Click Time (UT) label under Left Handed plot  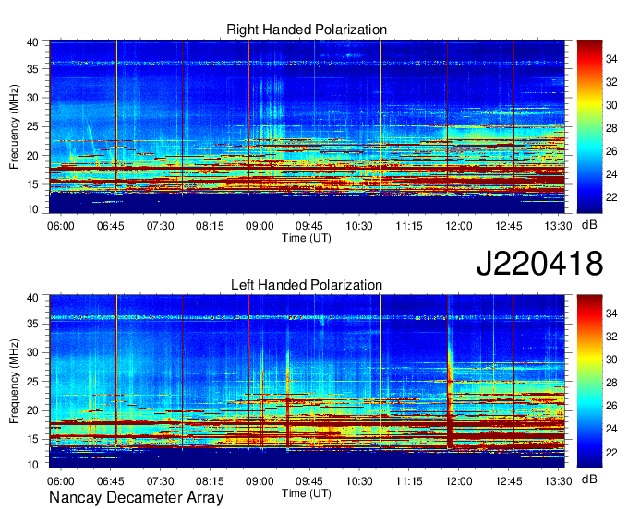(x=307, y=493)
